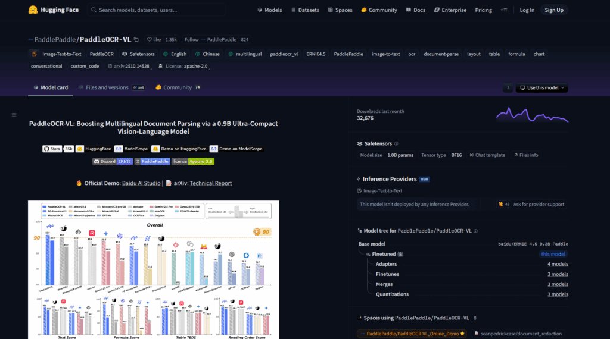Click the Chinese language tag
This screenshot has width=610, height=339.
point(207,54)
